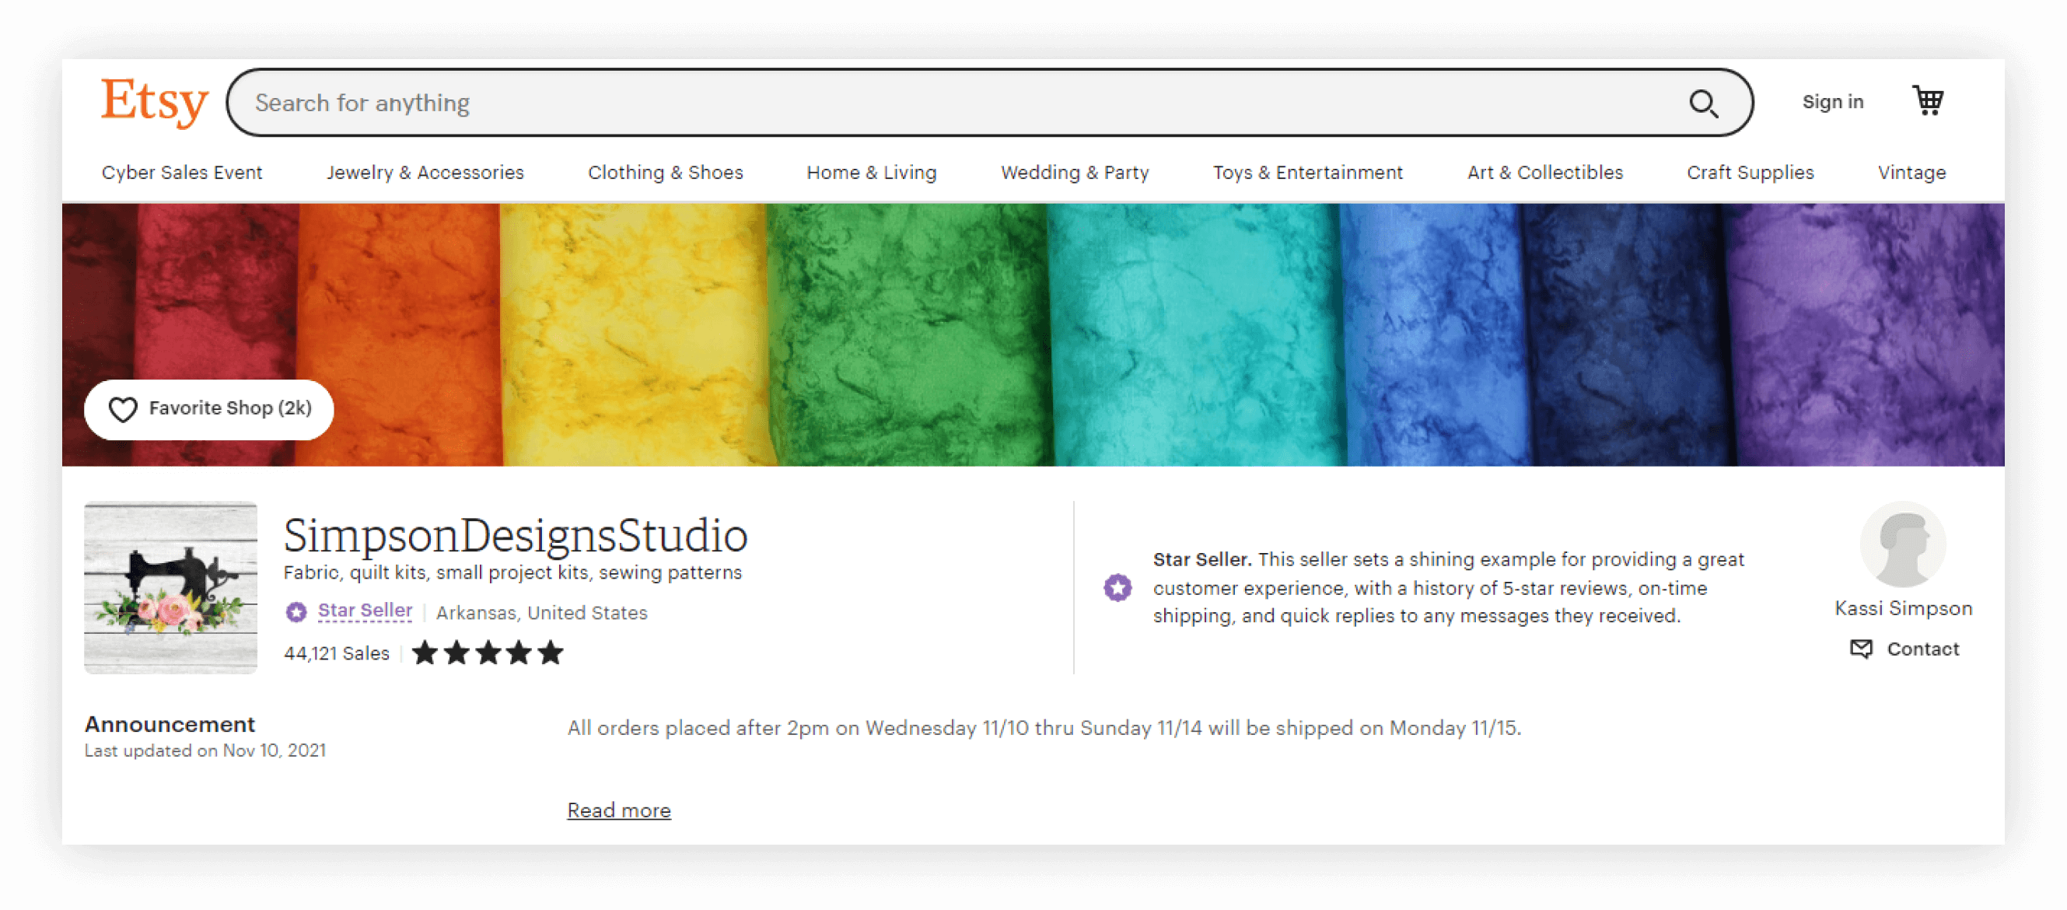
Task: Open the Cyber Sales Event menu
Action: (182, 172)
